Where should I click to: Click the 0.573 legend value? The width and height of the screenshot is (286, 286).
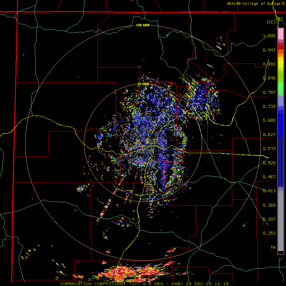[x=269, y=149]
